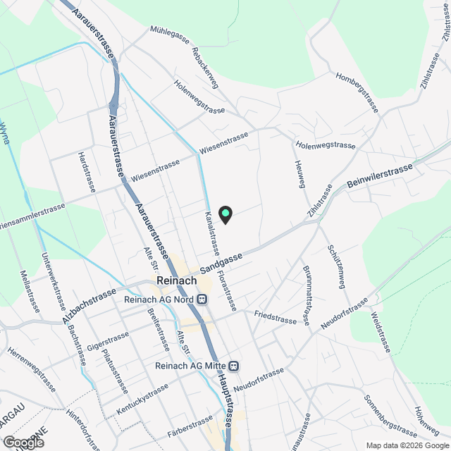The width and height of the screenshot is (451, 451).
Task: Click the Hombergstrasse street label
Action: (357, 92)
